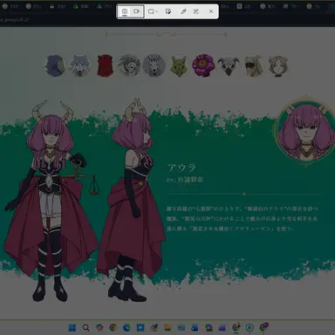Close the snipping toolbar overlay
Viewport: 335px width, 335px height.
tap(211, 11)
